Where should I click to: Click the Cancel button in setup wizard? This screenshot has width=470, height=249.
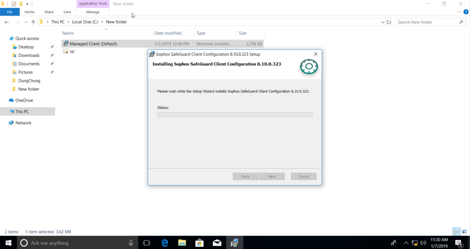pos(304,176)
